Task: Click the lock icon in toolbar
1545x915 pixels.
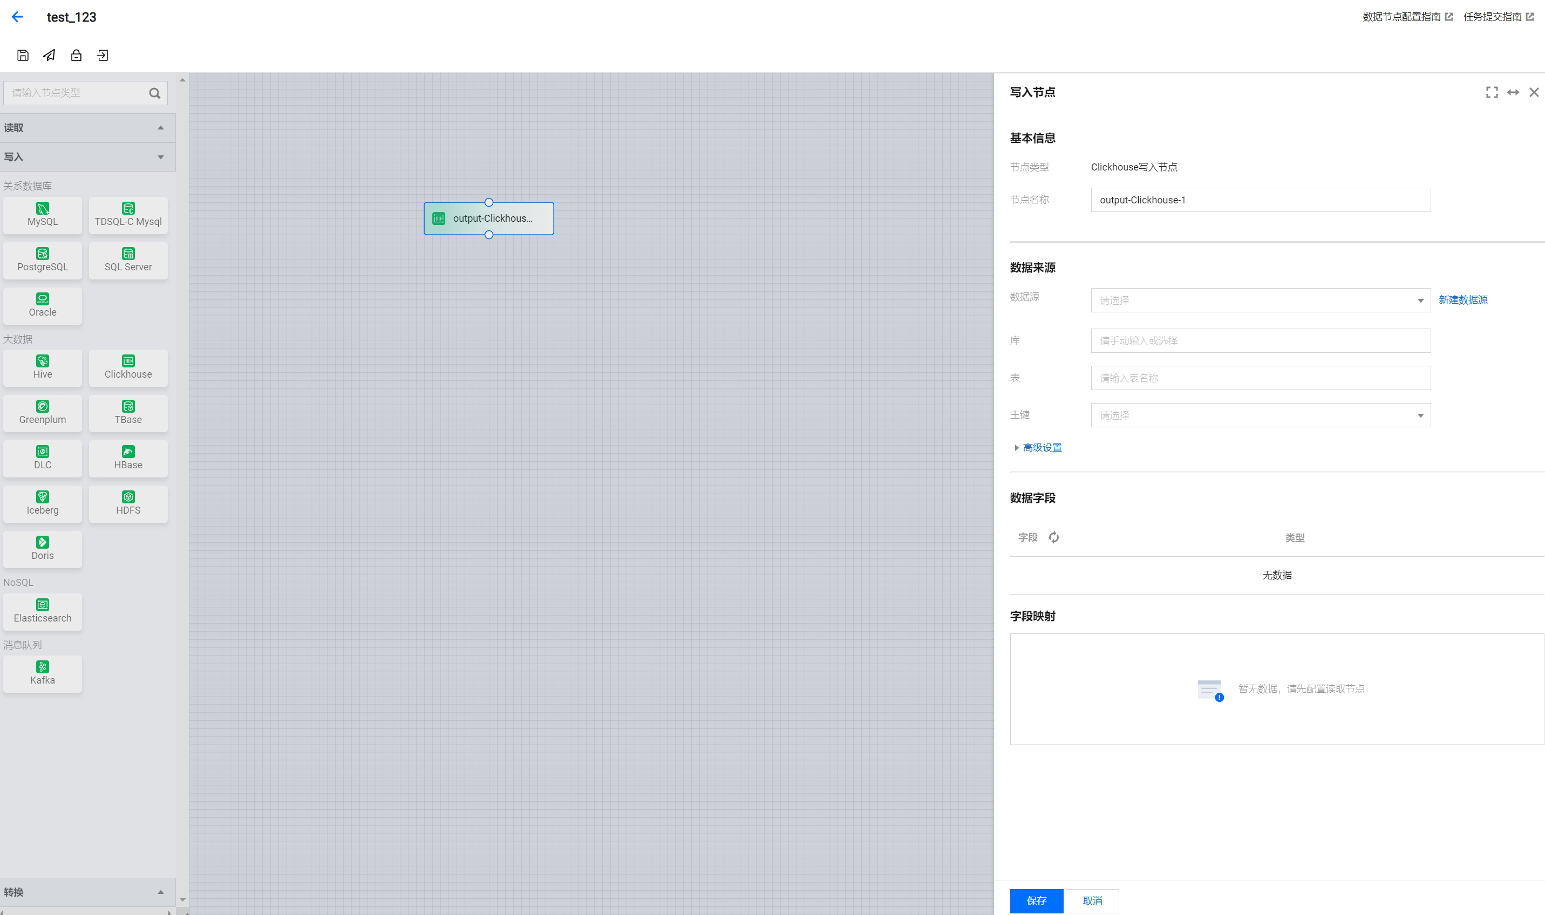Action: tap(76, 56)
